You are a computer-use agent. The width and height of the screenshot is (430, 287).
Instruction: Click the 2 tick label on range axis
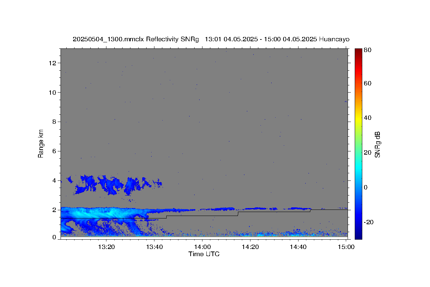54,210
